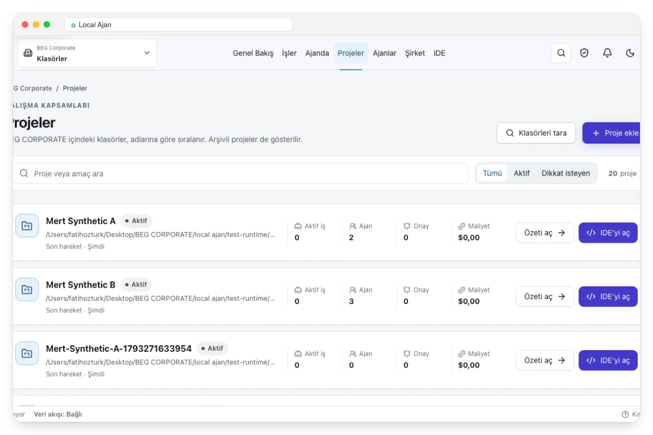The height and width of the screenshot is (435, 653).
Task: Open Özeti aç for Mert Synthetic A
Action: click(x=545, y=233)
